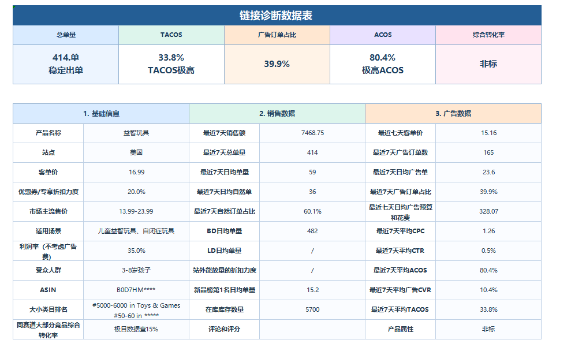Click the 59 daily orders value
The width and height of the screenshot is (571, 351).
(312, 172)
